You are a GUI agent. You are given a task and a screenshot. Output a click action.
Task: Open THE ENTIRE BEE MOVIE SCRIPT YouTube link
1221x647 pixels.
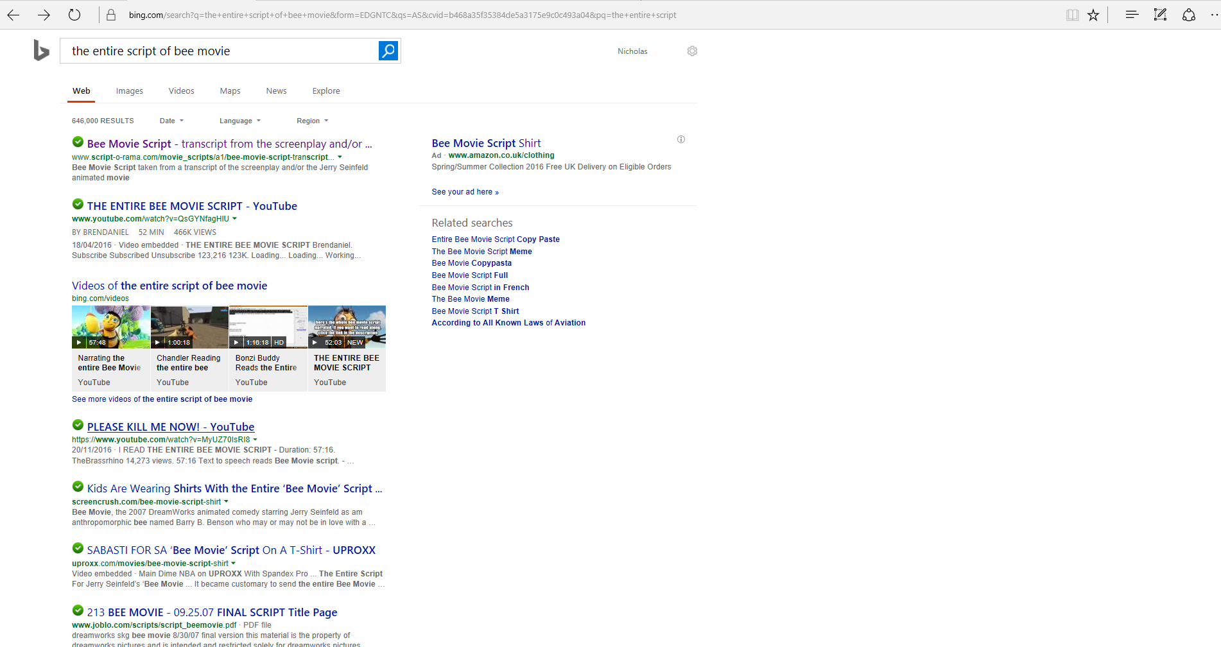[x=192, y=206]
